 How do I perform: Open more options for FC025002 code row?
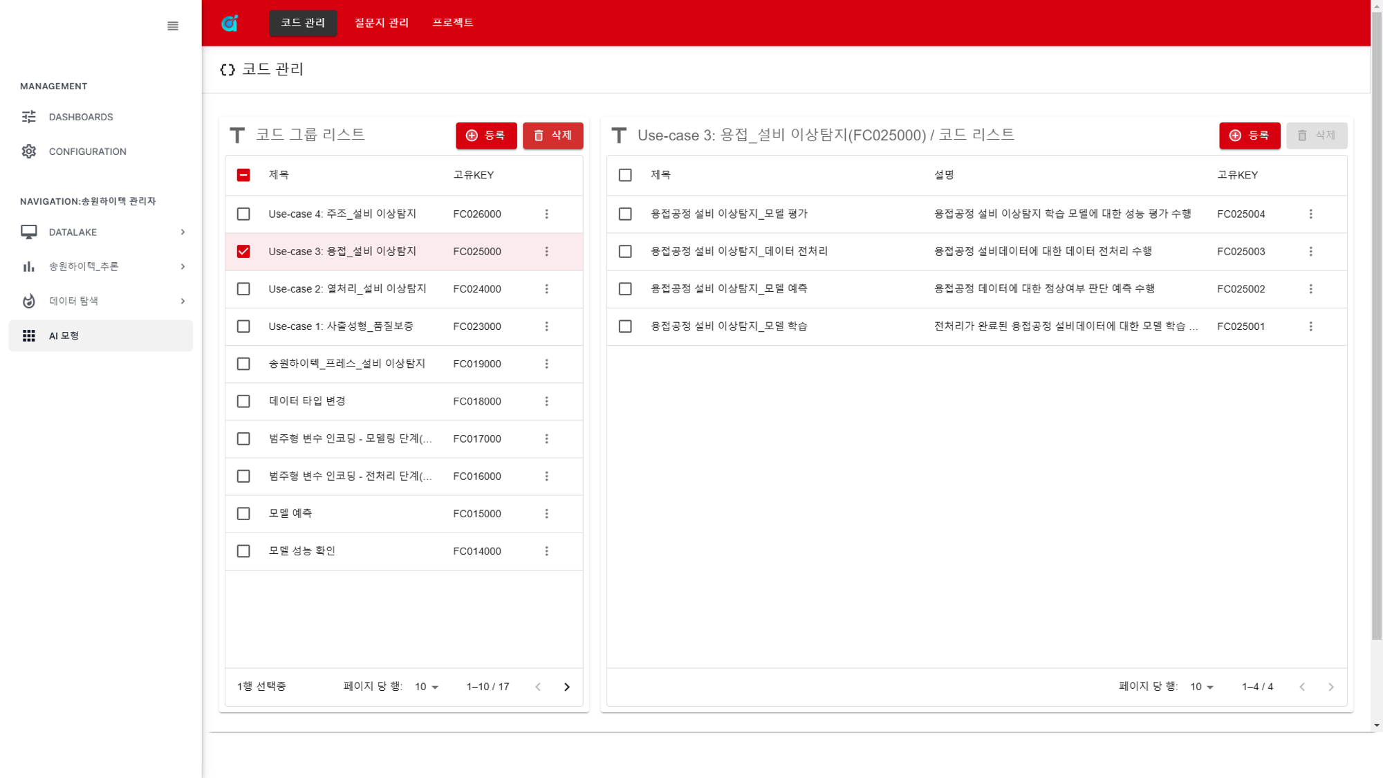(1310, 289)
